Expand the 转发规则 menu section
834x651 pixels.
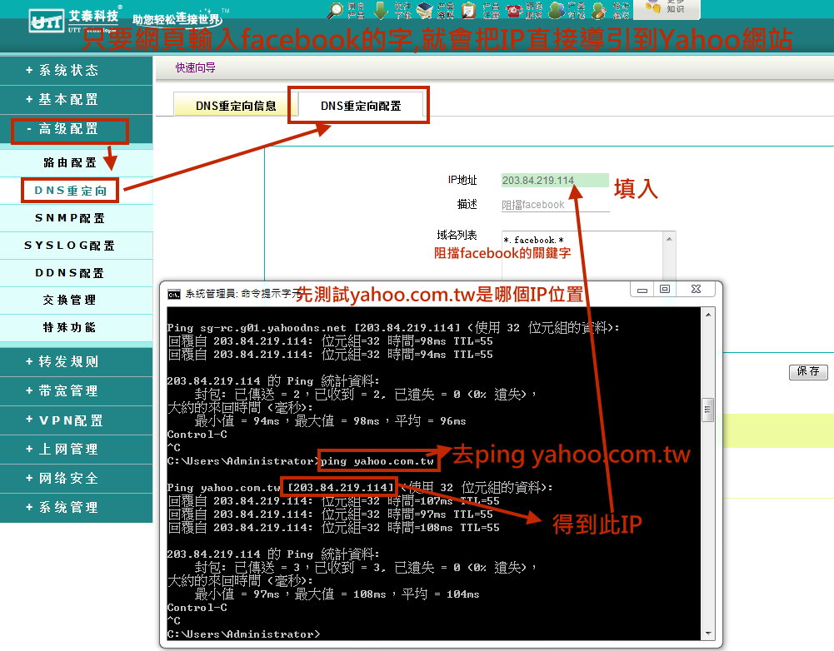76,362
